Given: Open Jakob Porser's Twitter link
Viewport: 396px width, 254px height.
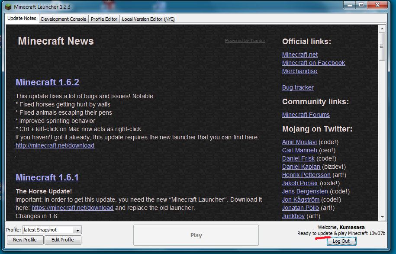Looking at the screenshot, I should pyautogui.click(x=300, y=183).
